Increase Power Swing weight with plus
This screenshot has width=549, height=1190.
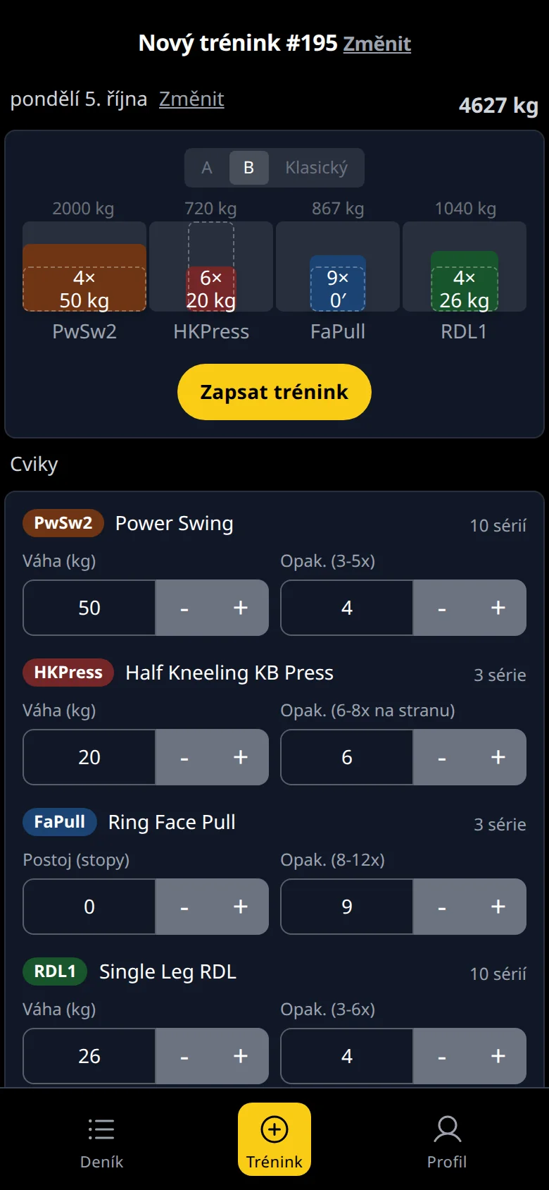tap(241, 608)
